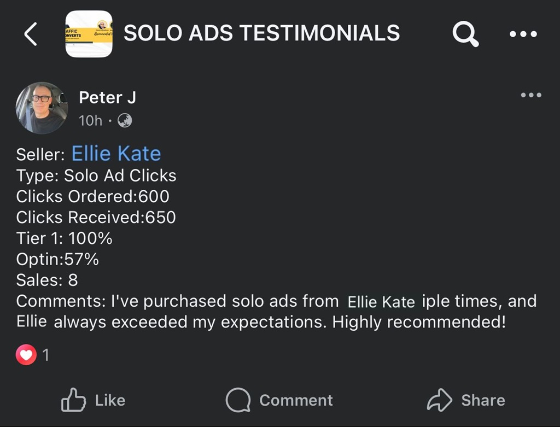The image size is (560, 427).
Task: Open the group cover thumbnail
Action: point(89,34)
